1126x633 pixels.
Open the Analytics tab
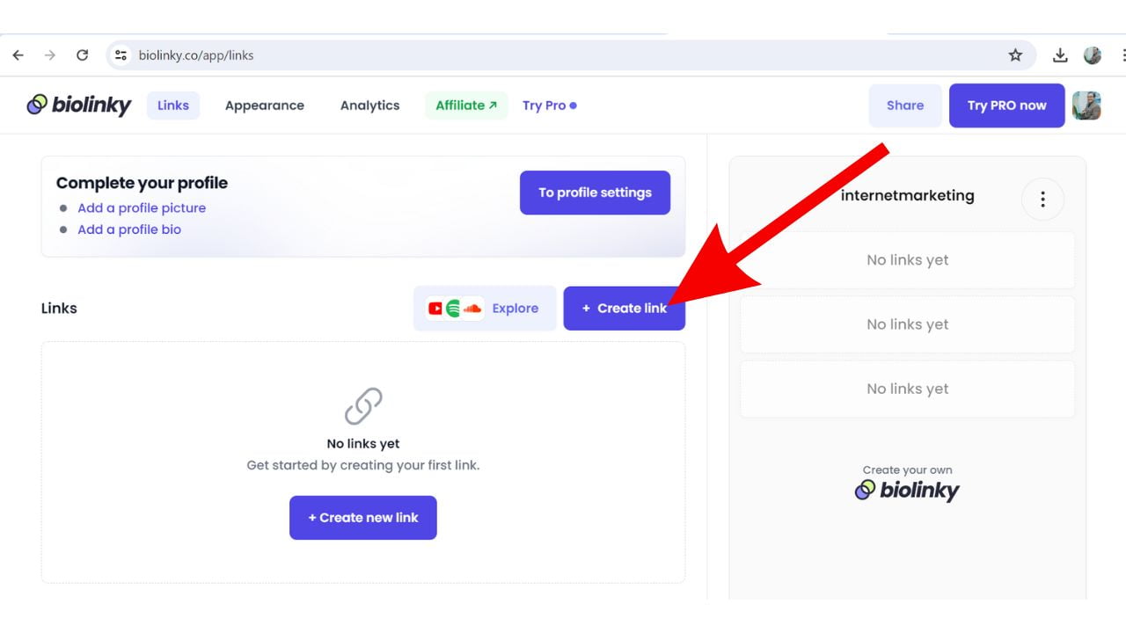click(369, 105)
